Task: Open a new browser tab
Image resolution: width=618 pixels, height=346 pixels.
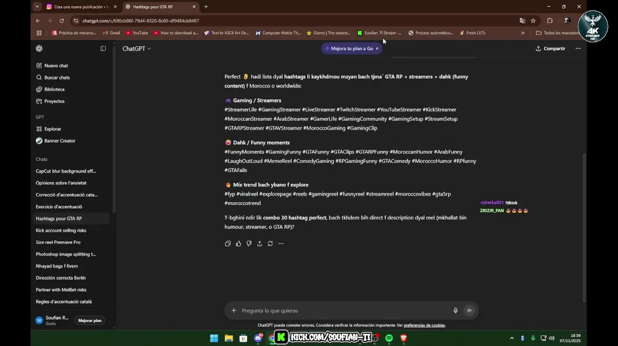Action: tap(206, 7)
